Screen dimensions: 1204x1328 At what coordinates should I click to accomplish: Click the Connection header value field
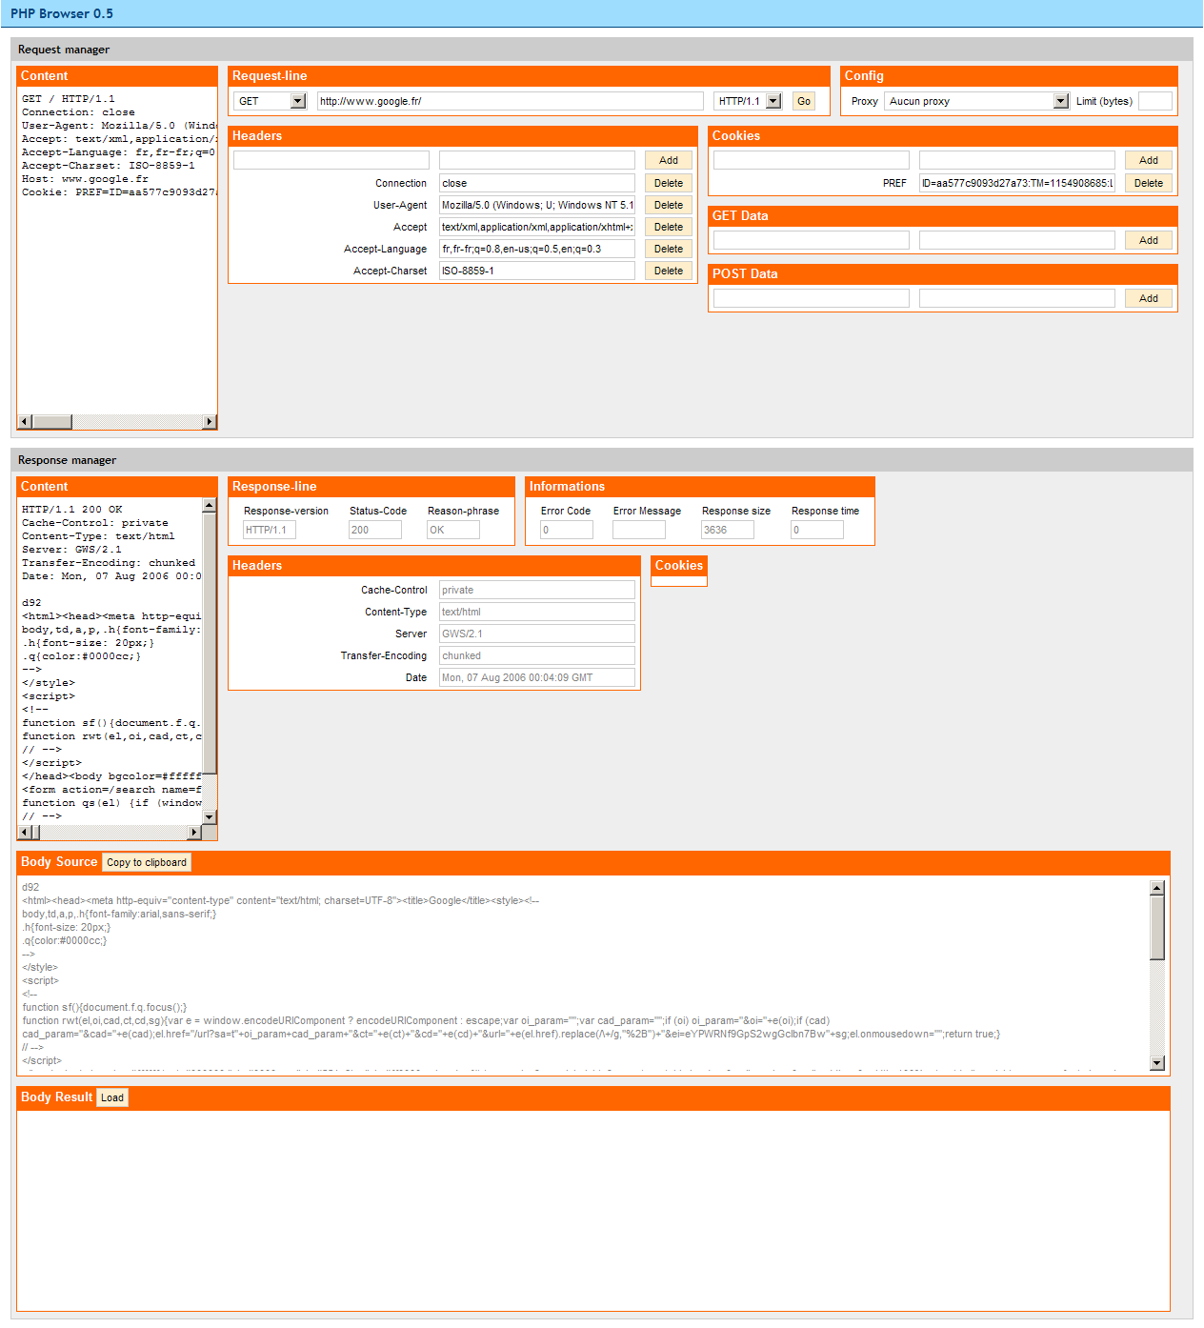pos(537,183)
